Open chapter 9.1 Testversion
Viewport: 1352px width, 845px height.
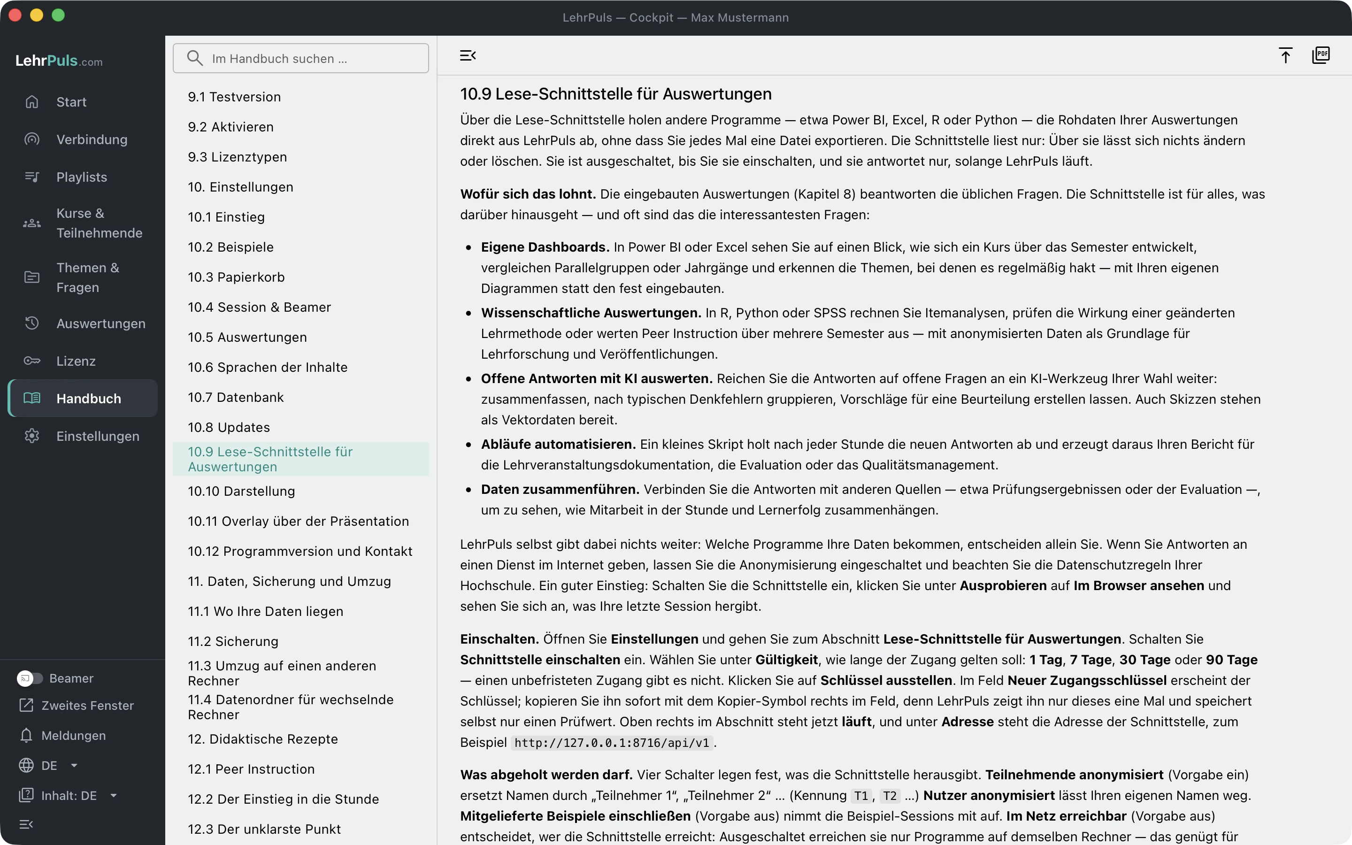coord(300,97)
